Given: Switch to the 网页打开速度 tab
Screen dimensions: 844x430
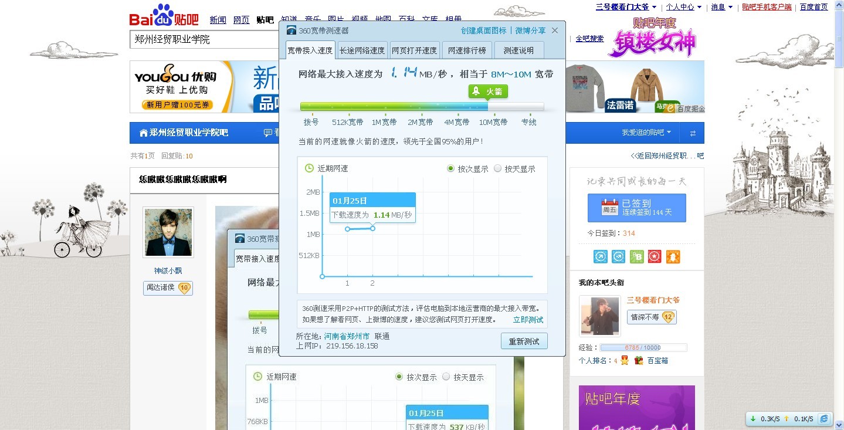Looking at the screenshot, I should click(414, 50).
